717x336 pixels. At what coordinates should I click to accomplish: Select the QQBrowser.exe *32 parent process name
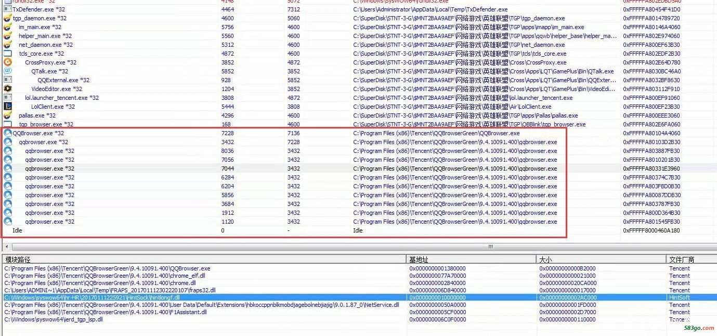tap(38, 133)
